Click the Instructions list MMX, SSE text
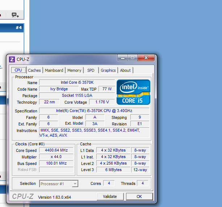222x207 pixels. (94, 133)
